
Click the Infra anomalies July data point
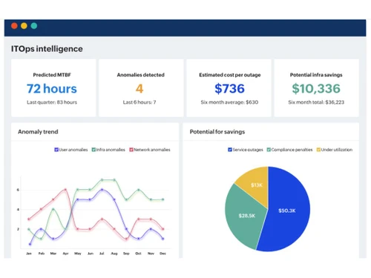pyautogui.click(x=102, y=180)
